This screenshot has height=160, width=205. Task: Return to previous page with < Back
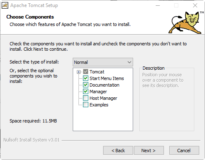point(118,151)
